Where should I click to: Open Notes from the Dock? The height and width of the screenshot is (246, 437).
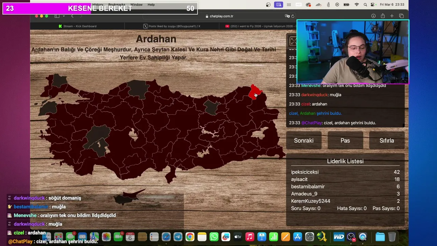tap(202, 237)
